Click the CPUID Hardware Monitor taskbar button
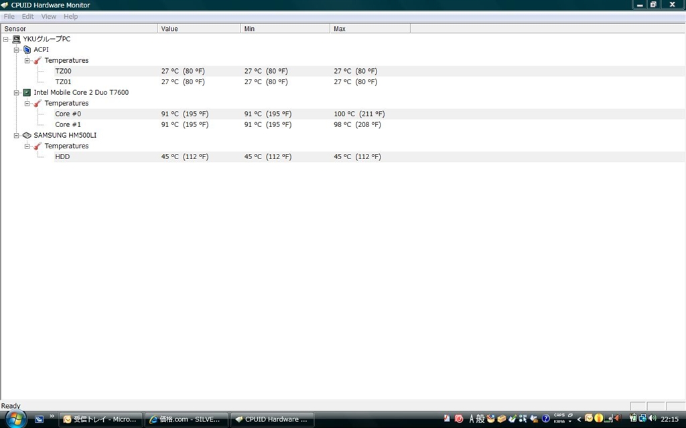 (x=272, y=419)
